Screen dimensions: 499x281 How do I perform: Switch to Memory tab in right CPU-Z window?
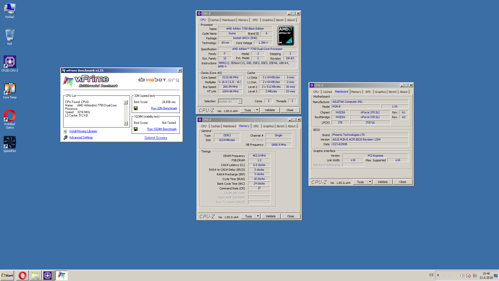(x=356, y=92)
